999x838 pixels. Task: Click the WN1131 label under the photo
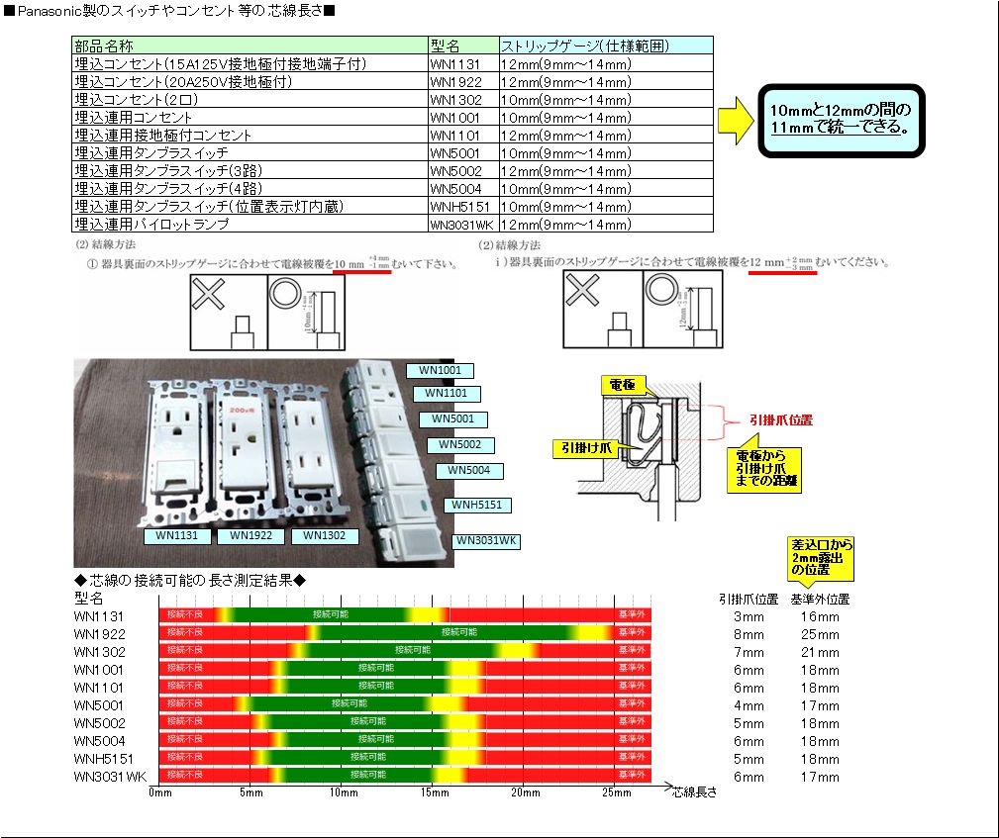point(177,535)
